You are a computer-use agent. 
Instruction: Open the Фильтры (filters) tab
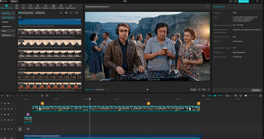pyautogui.click(x=61, y=6)
